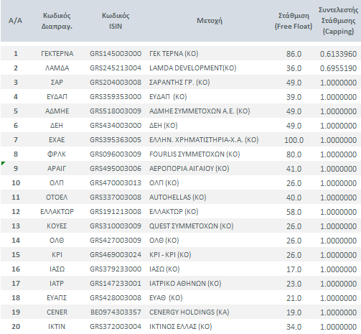Click the green comment indicator near row 9
The width and height of the screenshot is (361, 334).
pos(3,163)
